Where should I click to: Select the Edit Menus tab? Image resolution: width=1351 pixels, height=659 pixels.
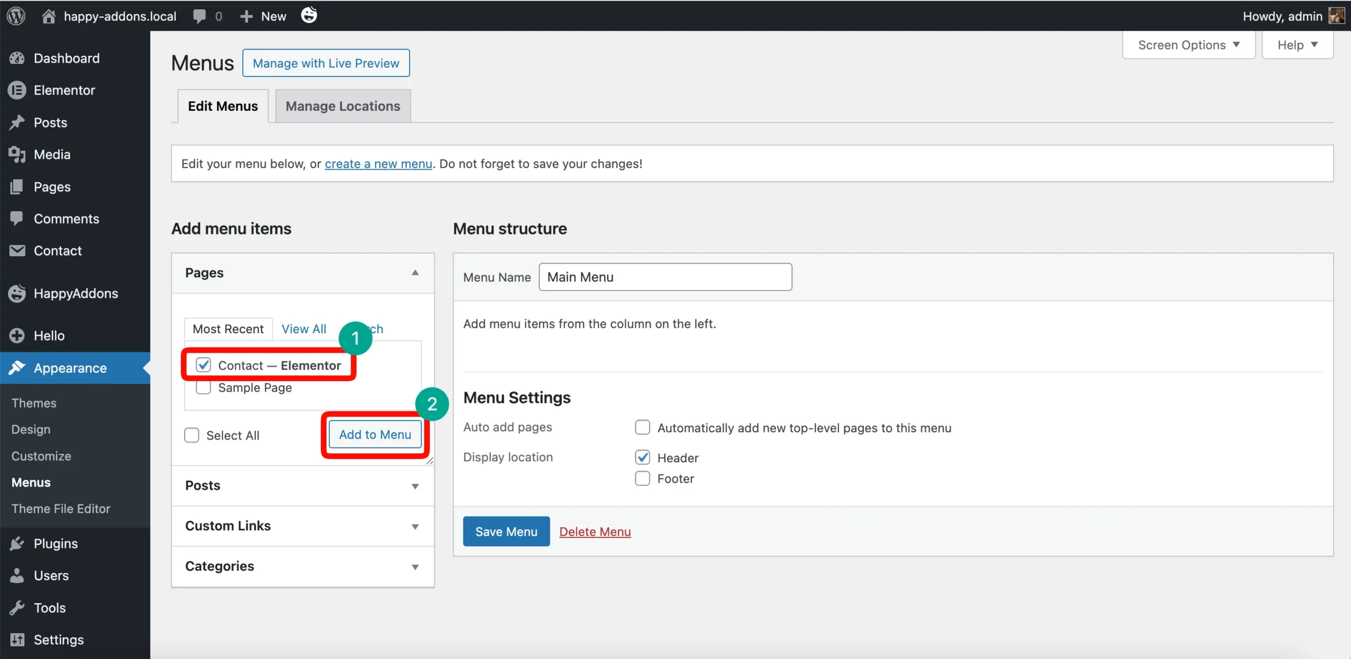point(222,105)
